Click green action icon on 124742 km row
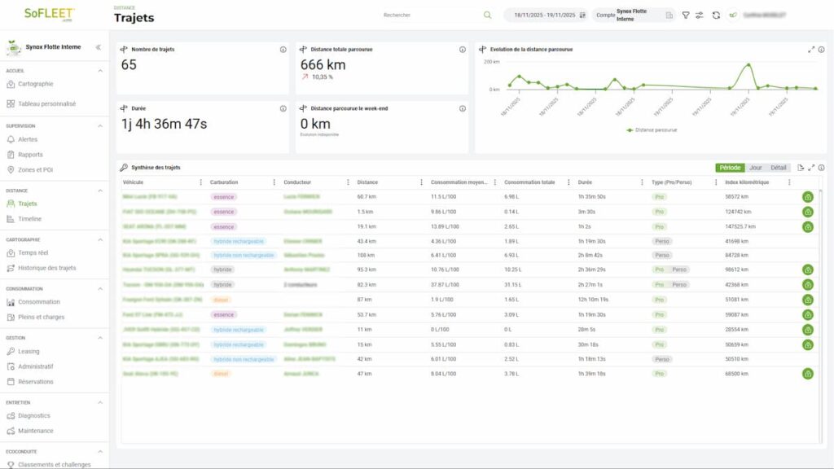 (x=807, y=212)
